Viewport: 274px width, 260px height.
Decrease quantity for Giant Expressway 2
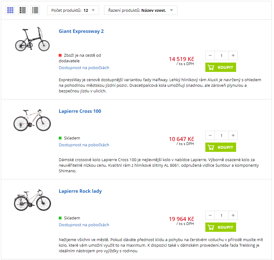click(210, 56)
